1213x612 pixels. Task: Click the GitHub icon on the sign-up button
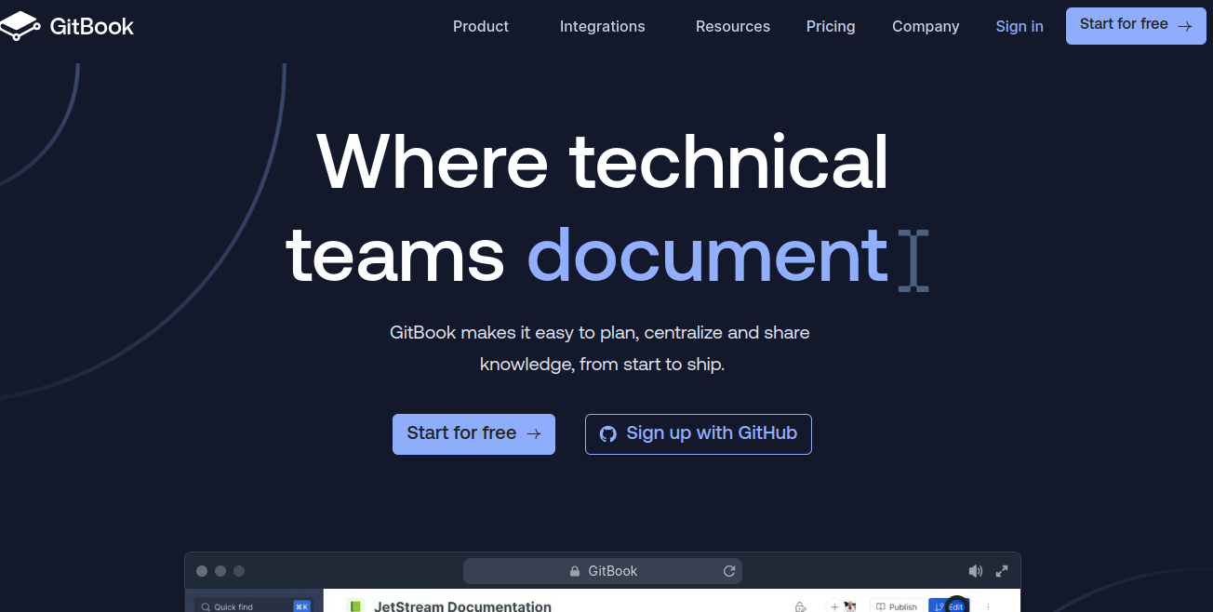click(x=608, y=433)
